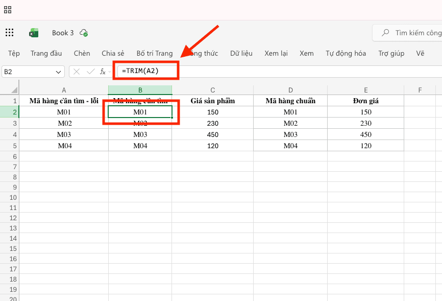The image size is (442, 301).
Task: Confirm formula with the checkmark icon
Action: pos(90,72)
